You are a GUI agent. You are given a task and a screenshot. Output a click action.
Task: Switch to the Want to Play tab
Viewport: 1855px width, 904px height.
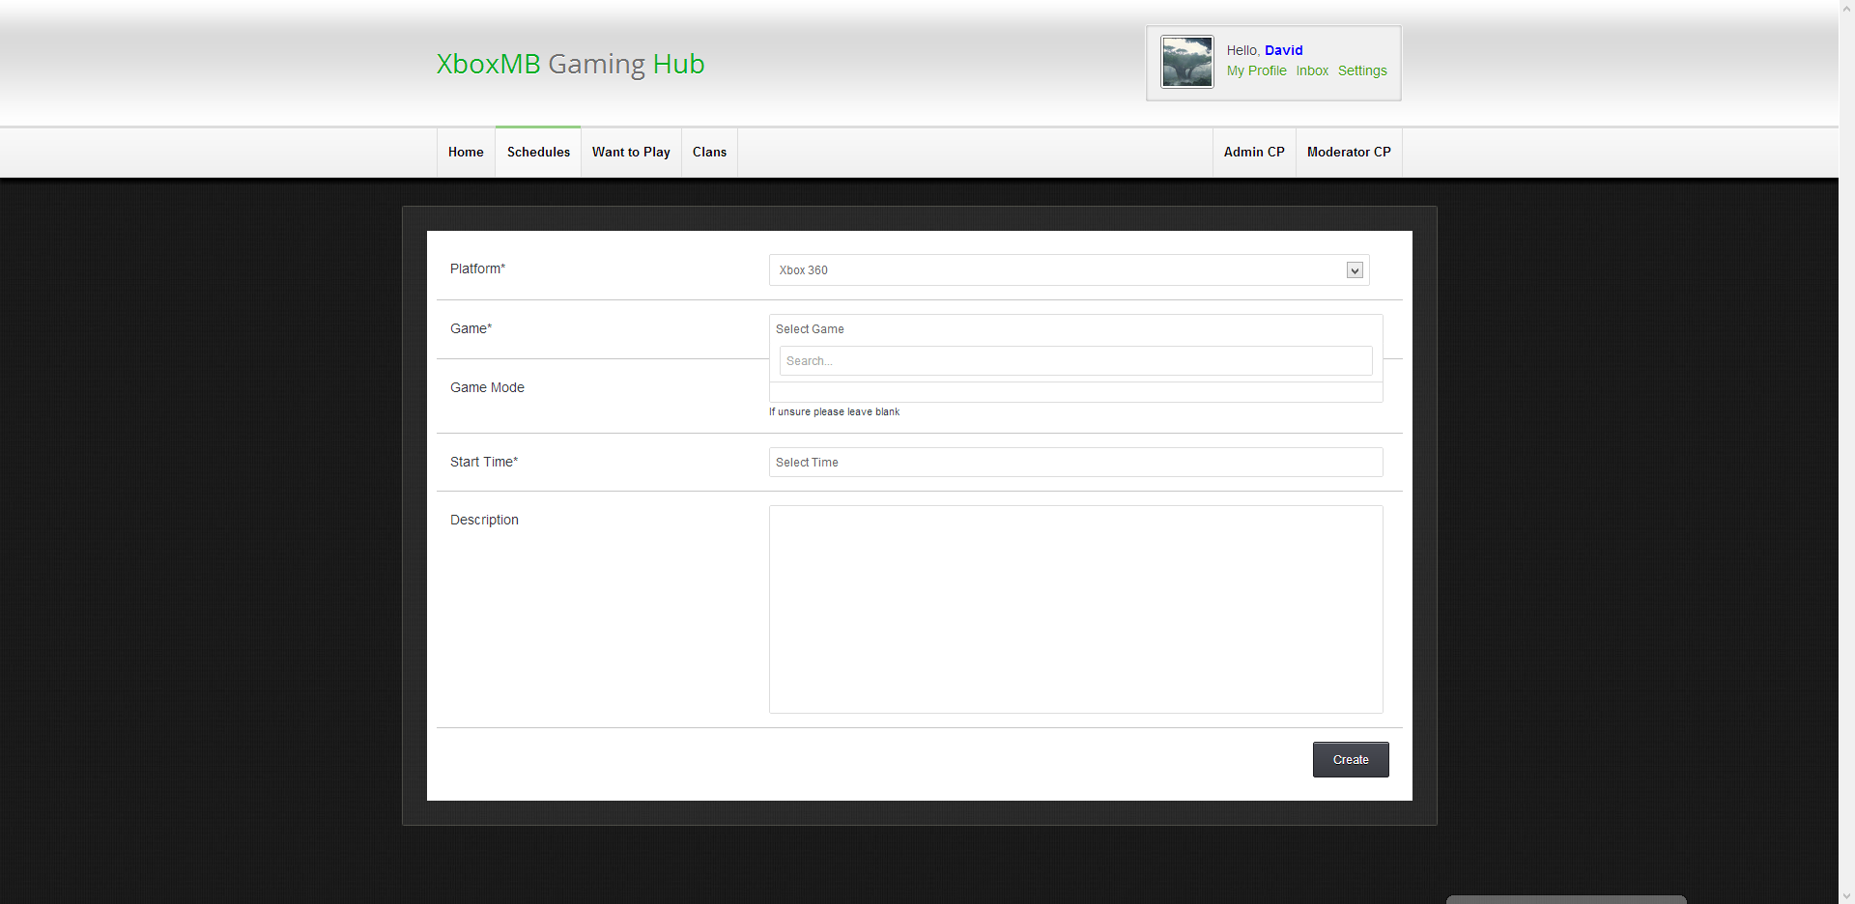coord(631,152)
